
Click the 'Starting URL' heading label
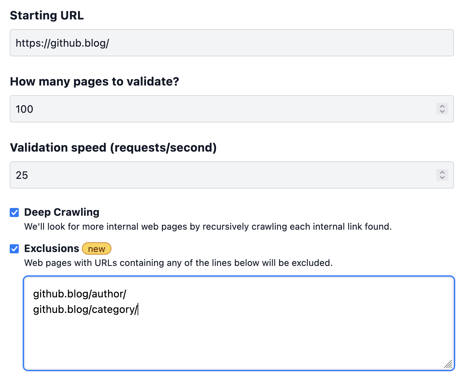(47, 15)
